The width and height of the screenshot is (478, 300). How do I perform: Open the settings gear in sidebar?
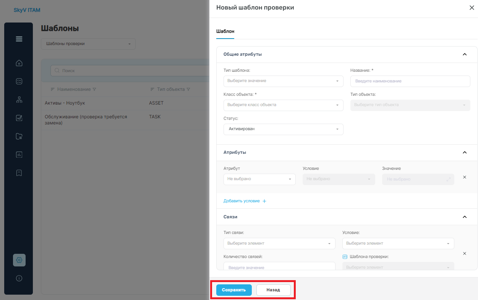click(x=19, y=260)
